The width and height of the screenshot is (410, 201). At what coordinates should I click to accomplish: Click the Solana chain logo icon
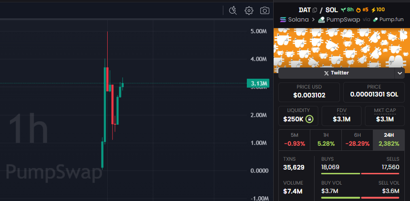(283, 20)
